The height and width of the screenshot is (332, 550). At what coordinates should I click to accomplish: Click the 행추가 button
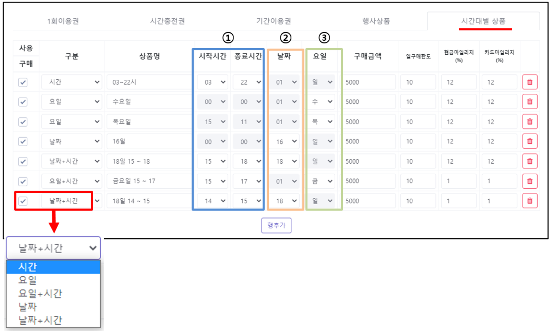click(276, 225)
